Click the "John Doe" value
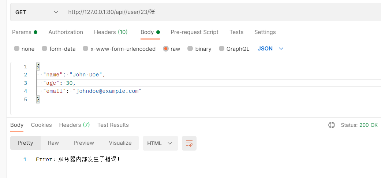This screenshot has height=178, width=381. [x=86, y=75]
